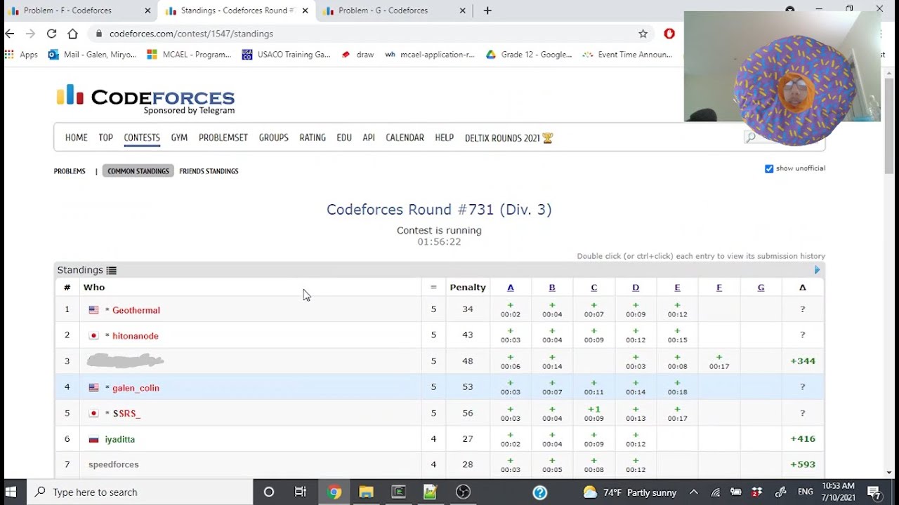The width and height of the screenshot is (899, 505).
Task: Open hitonanode's profile
Action: pos(136,336)
